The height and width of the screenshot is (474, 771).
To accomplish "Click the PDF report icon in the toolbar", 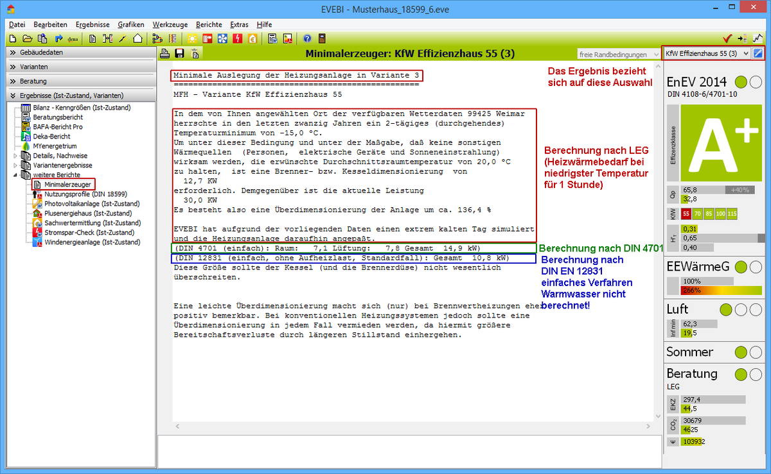I will pos(288,38).
